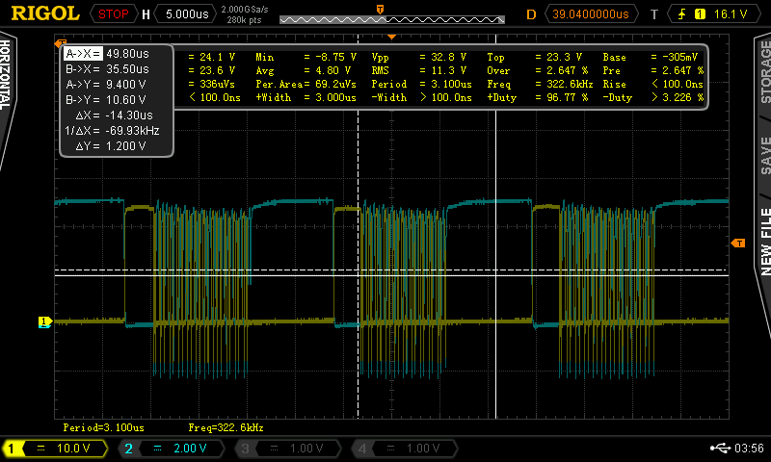
Task: Click the SAVE menu label
Action: tap(765, 156)
